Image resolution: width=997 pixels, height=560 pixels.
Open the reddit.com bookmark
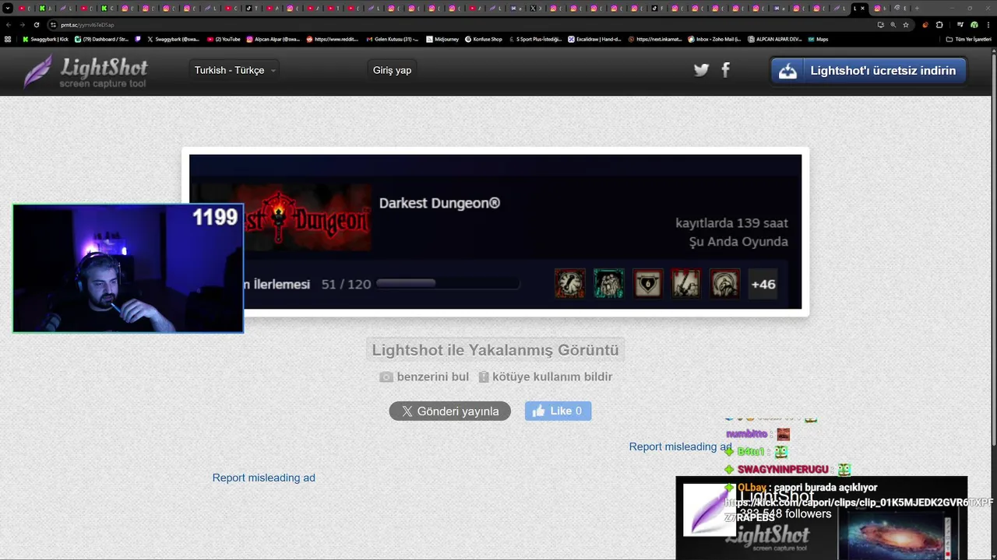coord(333,39)
